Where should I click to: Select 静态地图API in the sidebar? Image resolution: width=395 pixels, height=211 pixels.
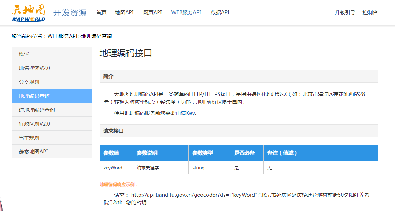coord(52,152)
